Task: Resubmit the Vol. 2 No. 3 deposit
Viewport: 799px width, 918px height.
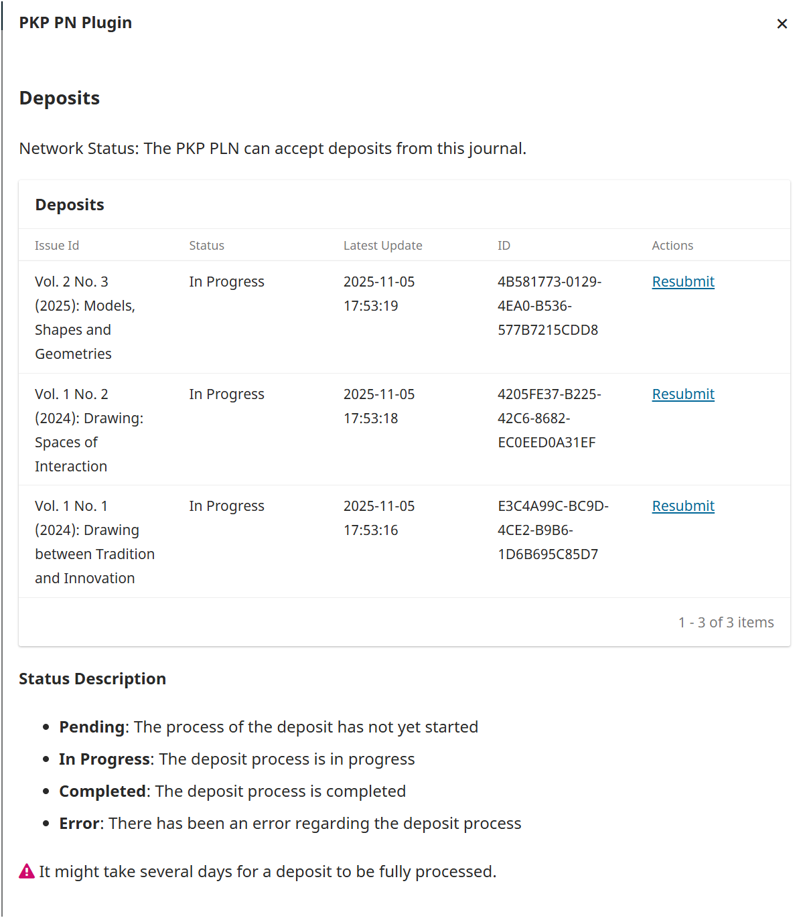Action: [683, 282]
